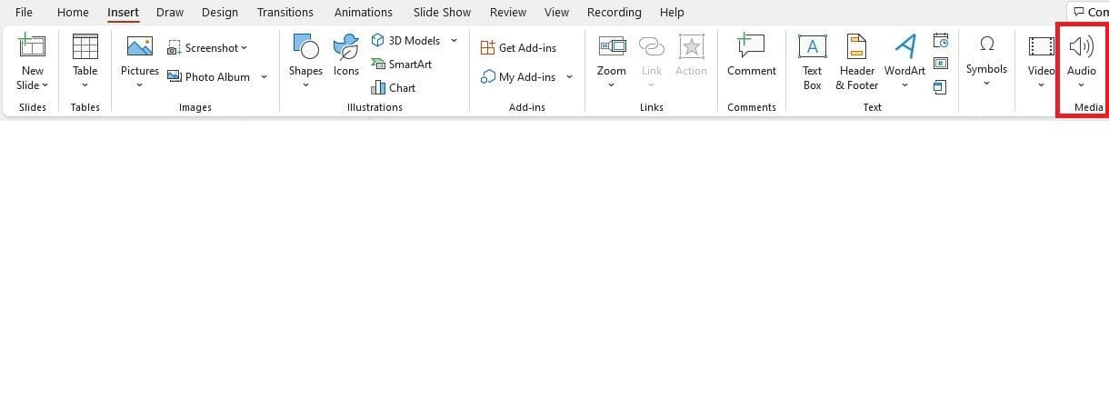
Task: Insert a Chart
Action: 393,88
